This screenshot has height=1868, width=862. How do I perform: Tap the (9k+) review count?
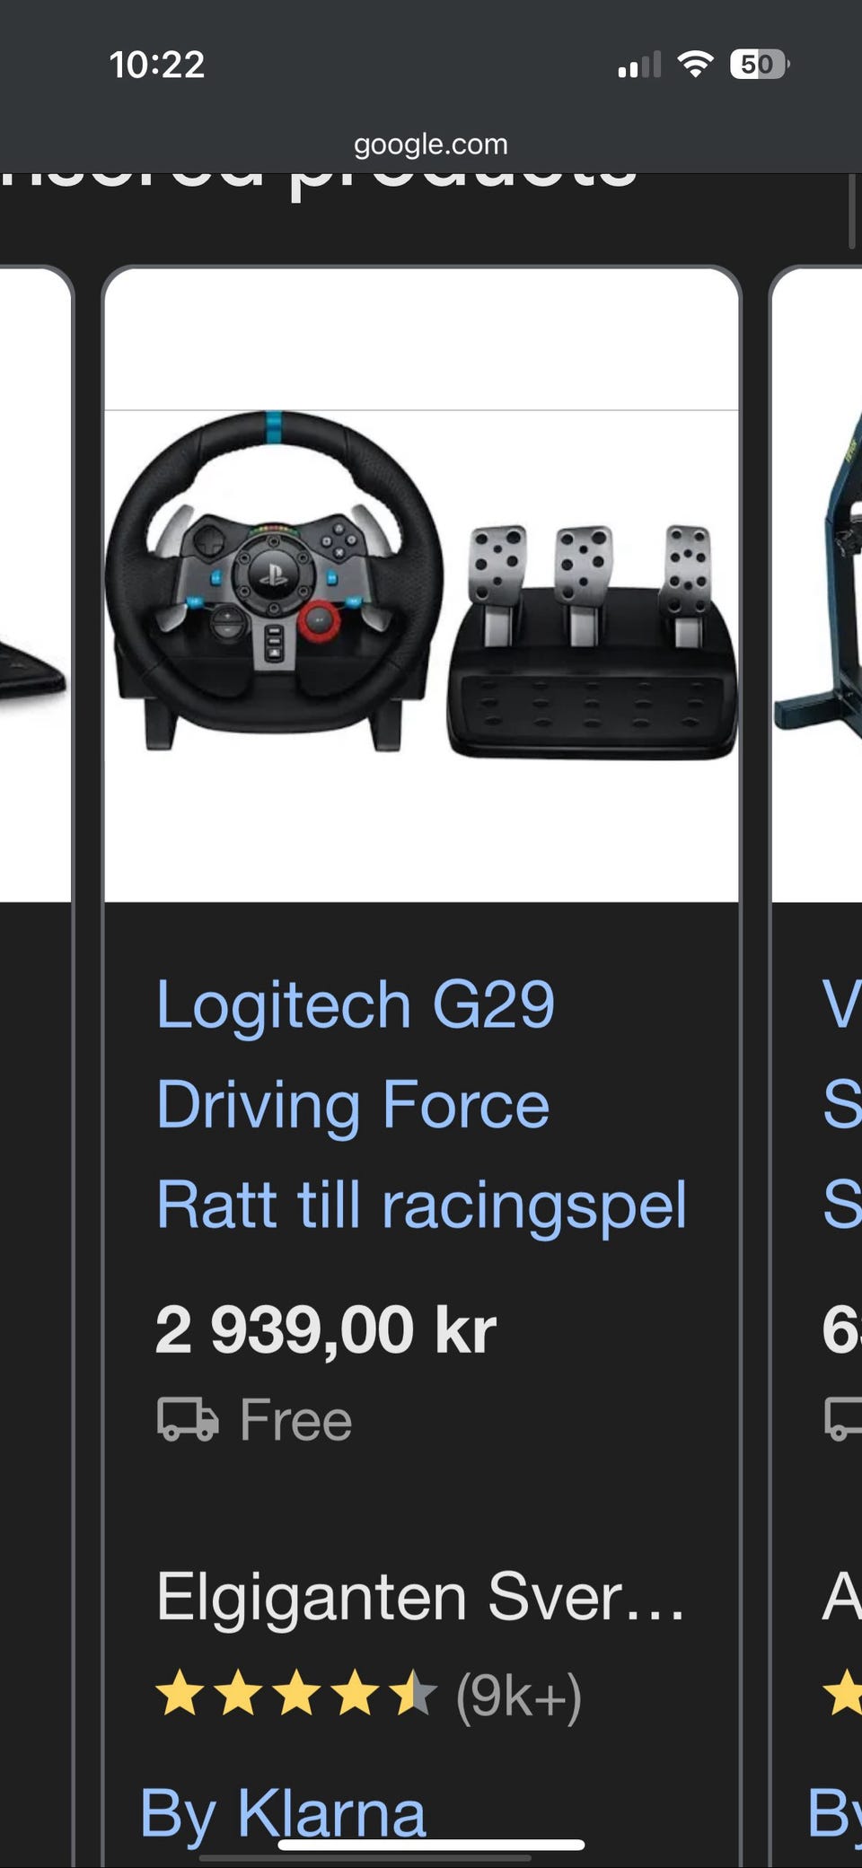[519, 1695]
